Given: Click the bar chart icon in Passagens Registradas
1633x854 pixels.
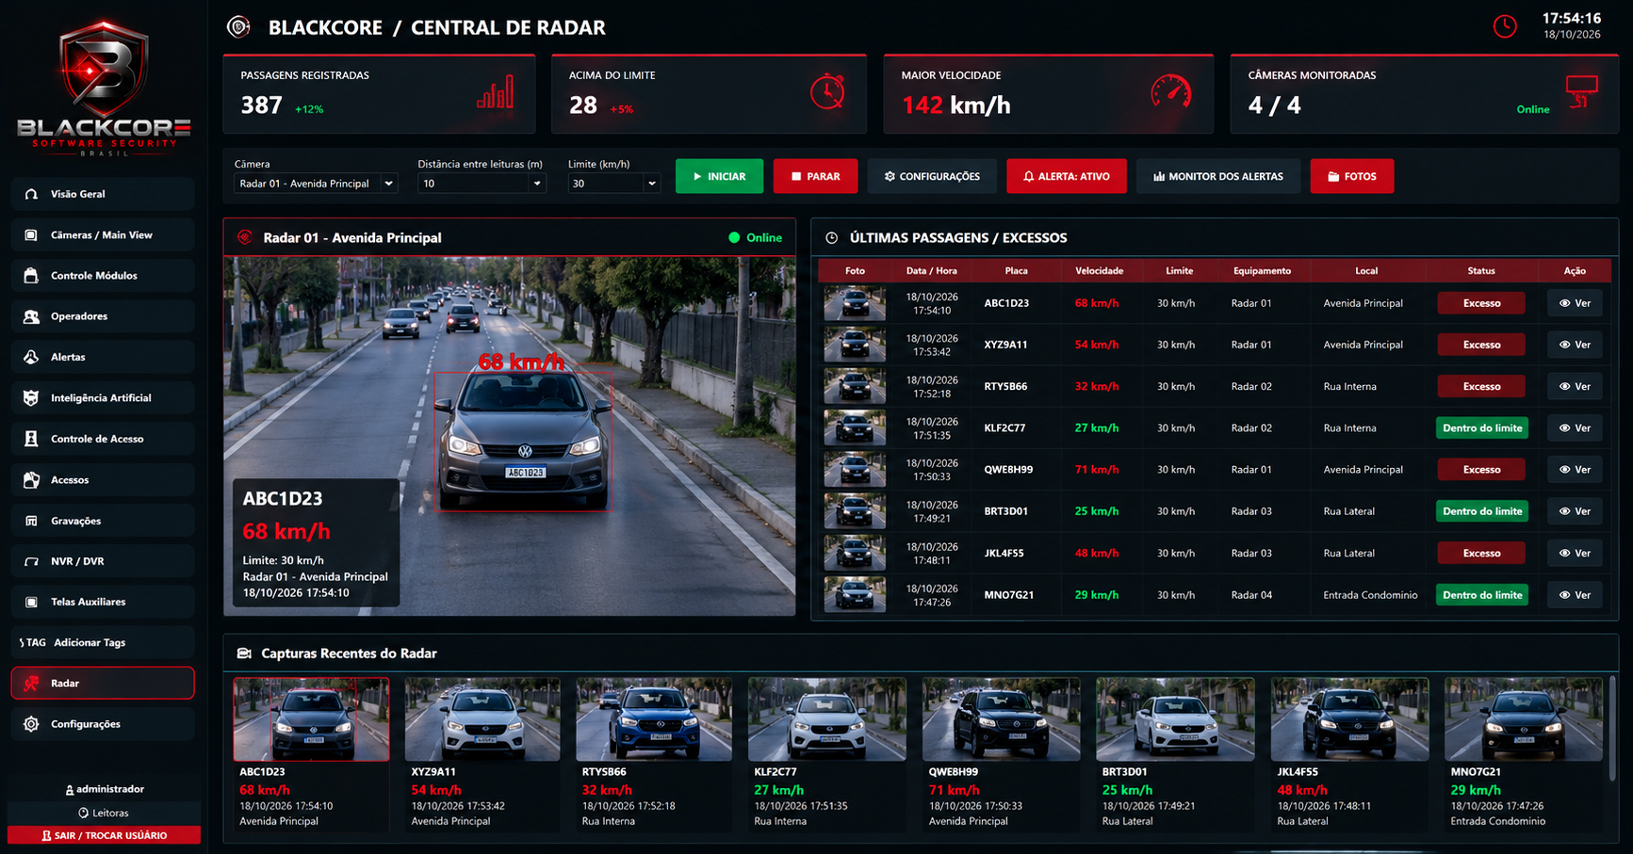Looking at the screenshot, I should click(x=496, y=91).
